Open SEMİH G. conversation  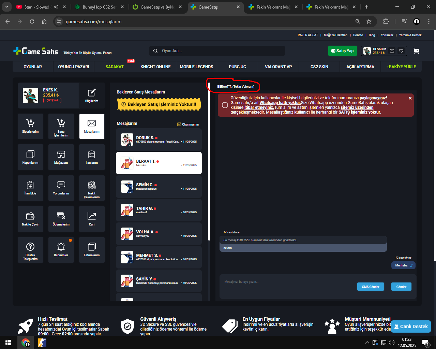coord(159,187)
